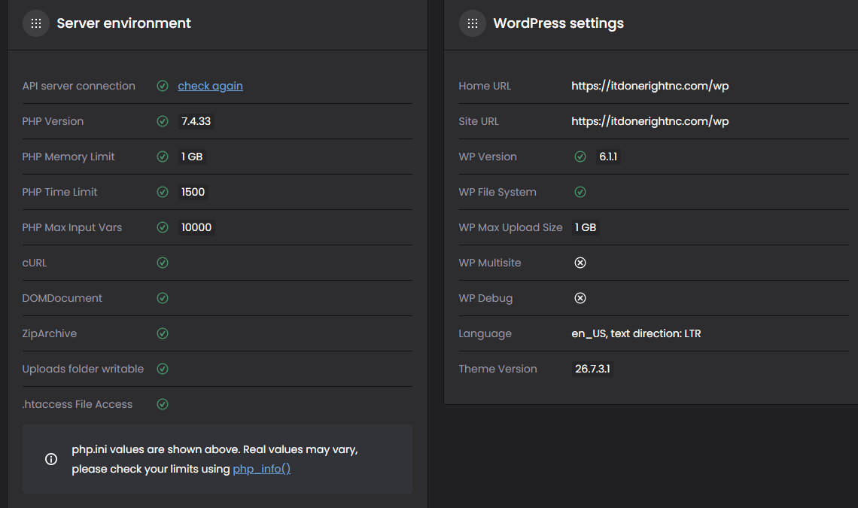Screen dimensions: 858x508
Task: Click the check again link
Action: (210, 86)
